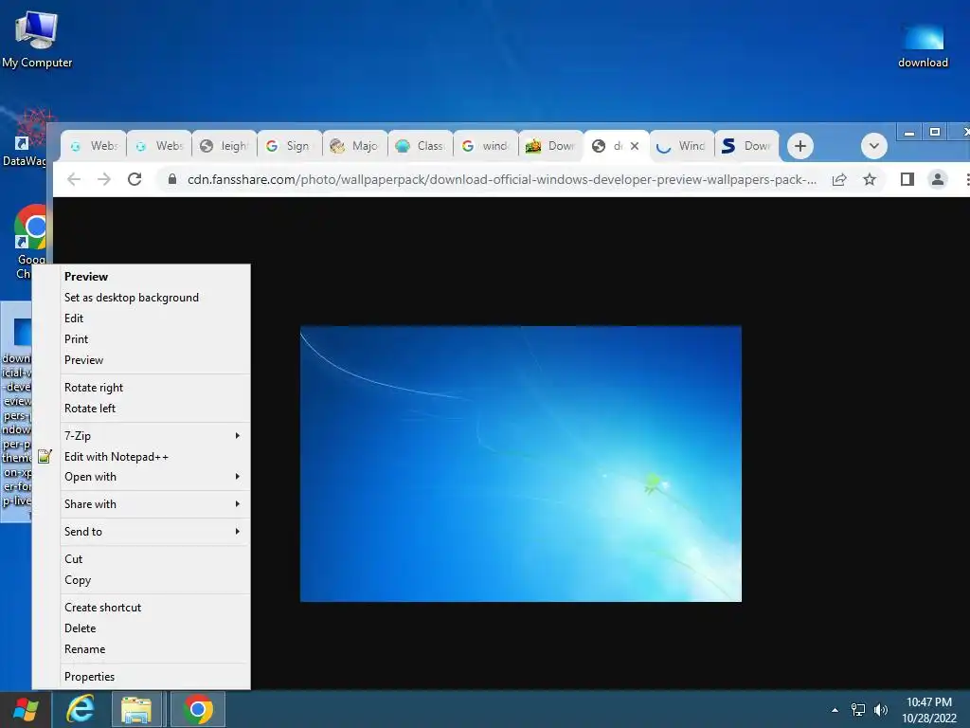Switch to the Wind loading tab
Viewport: 970px width, 728px height.
click(683, 146)
